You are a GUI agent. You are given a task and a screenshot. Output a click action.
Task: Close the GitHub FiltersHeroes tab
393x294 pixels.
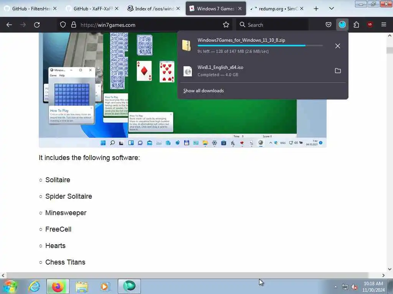(54, 9)
